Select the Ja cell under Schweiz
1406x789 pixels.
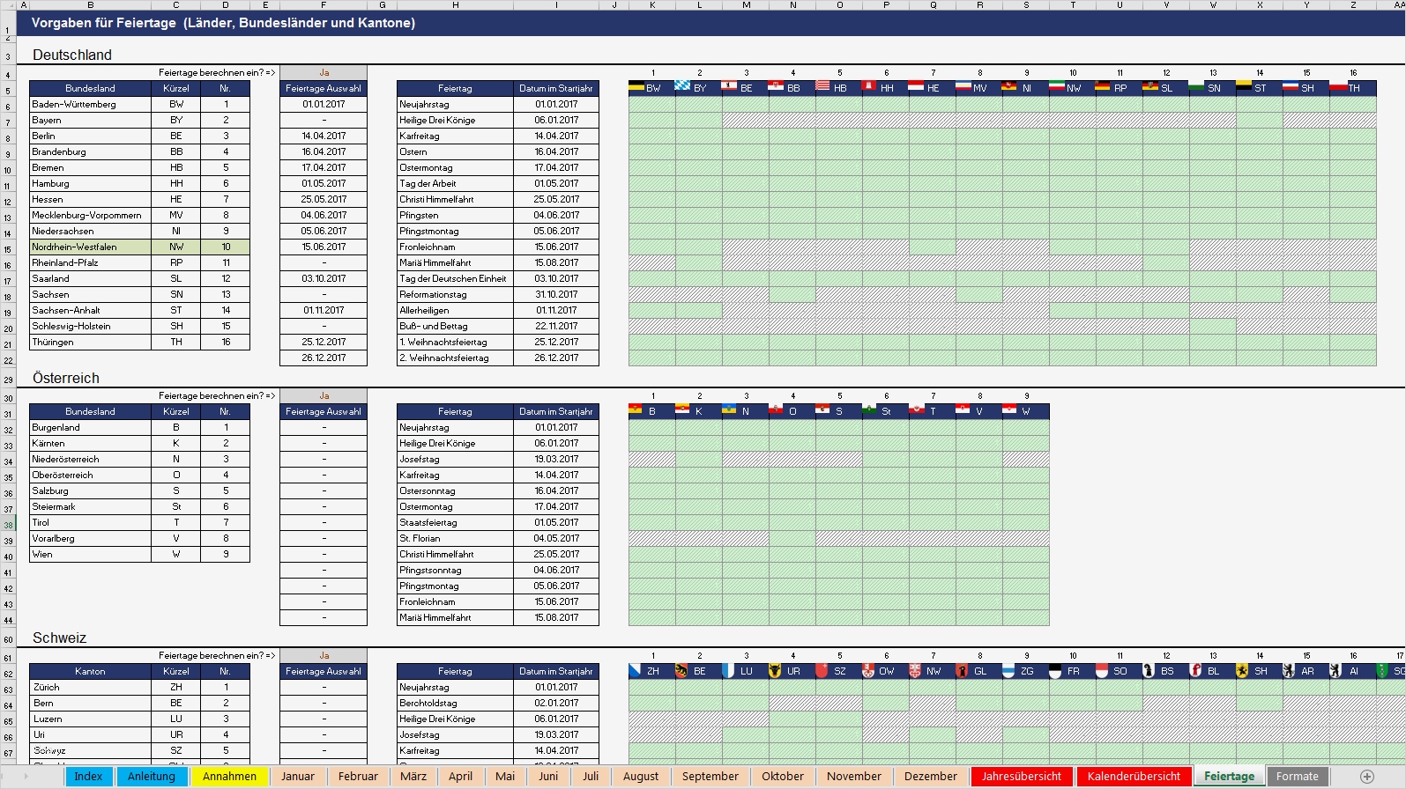point(324,655)
